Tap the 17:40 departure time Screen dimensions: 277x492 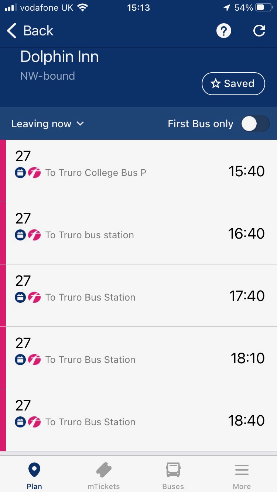point(247,296)
